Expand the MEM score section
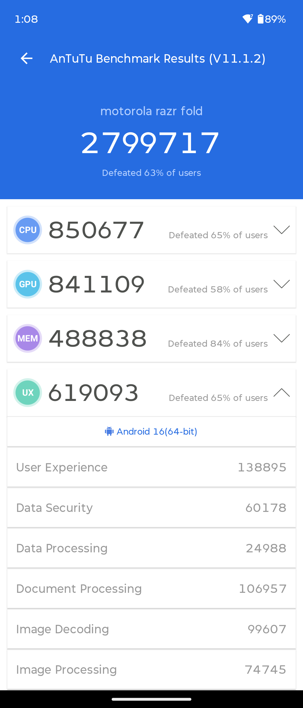The width and height of the screenshot is (303, 708). [282, 338]
